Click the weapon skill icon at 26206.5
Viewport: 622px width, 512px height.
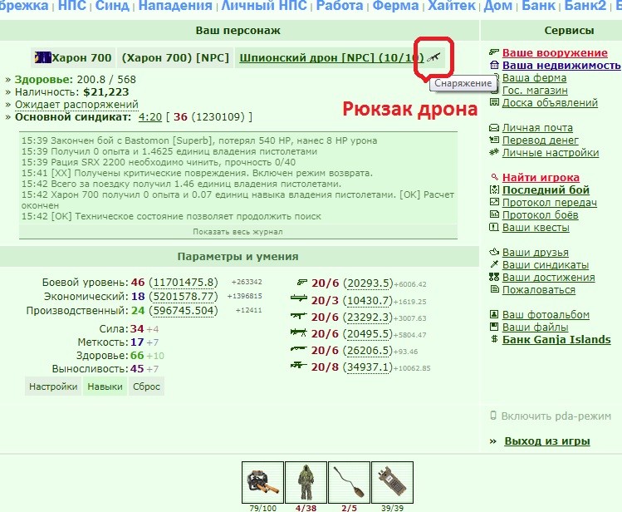tap(299, 349)
